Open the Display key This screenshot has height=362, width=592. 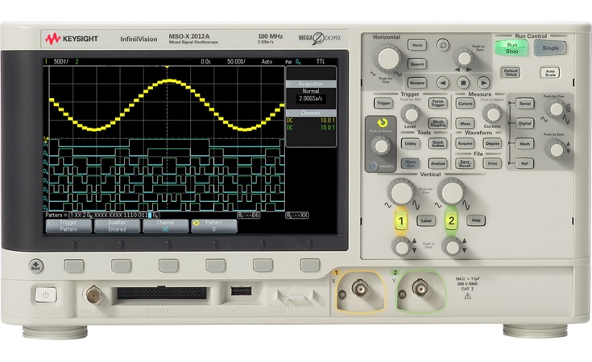(x=492, y=143)
